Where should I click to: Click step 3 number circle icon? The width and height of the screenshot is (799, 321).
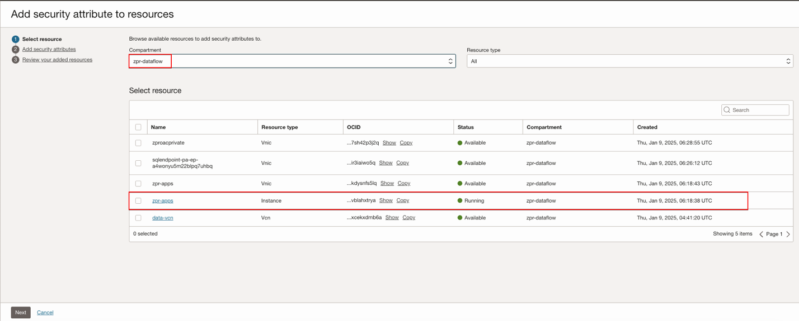(x=15, y=60)
